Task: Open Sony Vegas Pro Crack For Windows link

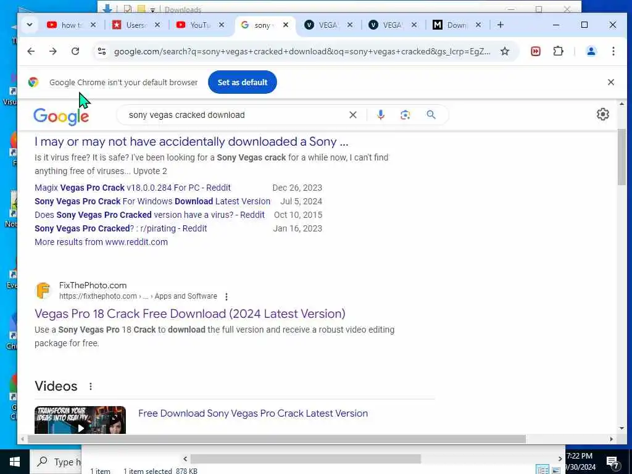Action: coord(152,202)
